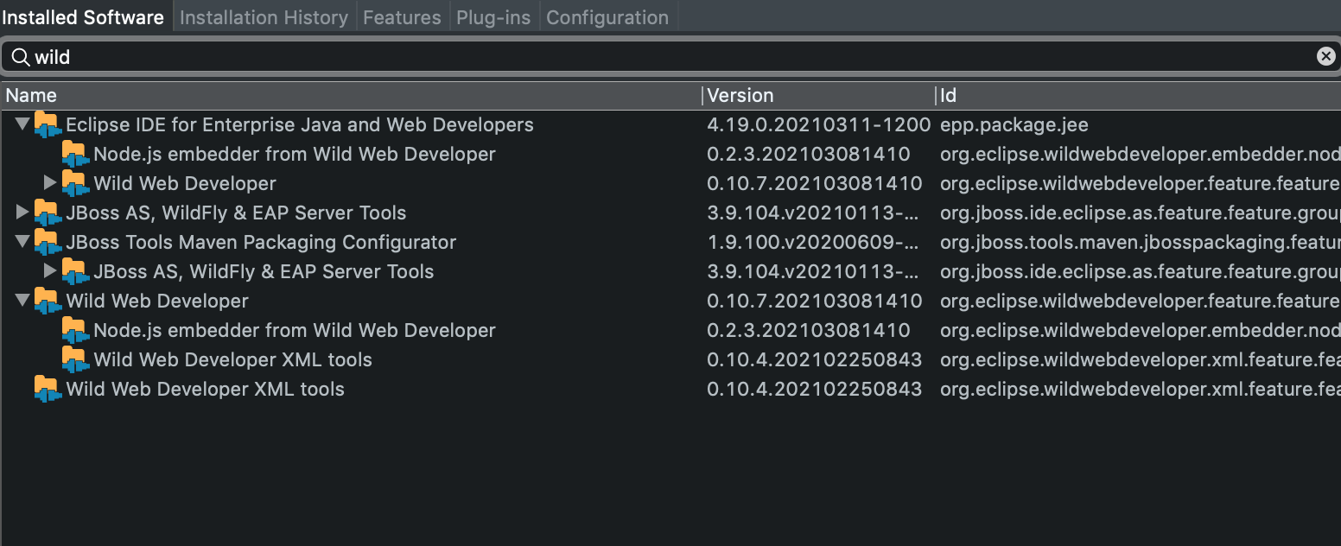The width and height of the screenshot is (1341, 546).
Task: Collapse the Eclipse IDE for Enterprise Java node
Action: tap(22, 124)
